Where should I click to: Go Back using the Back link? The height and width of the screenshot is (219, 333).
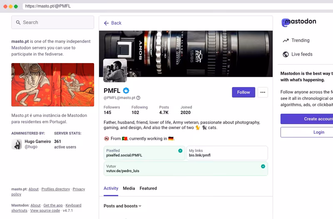click(112, 23)
